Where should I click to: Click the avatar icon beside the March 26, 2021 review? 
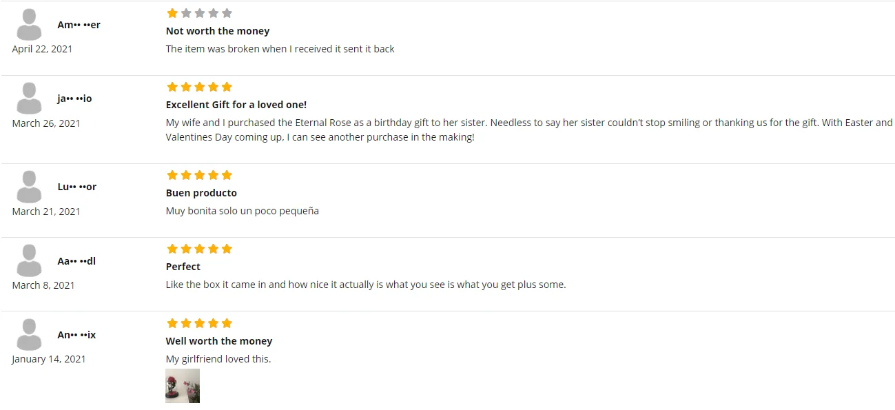click(x=29, y=99)
